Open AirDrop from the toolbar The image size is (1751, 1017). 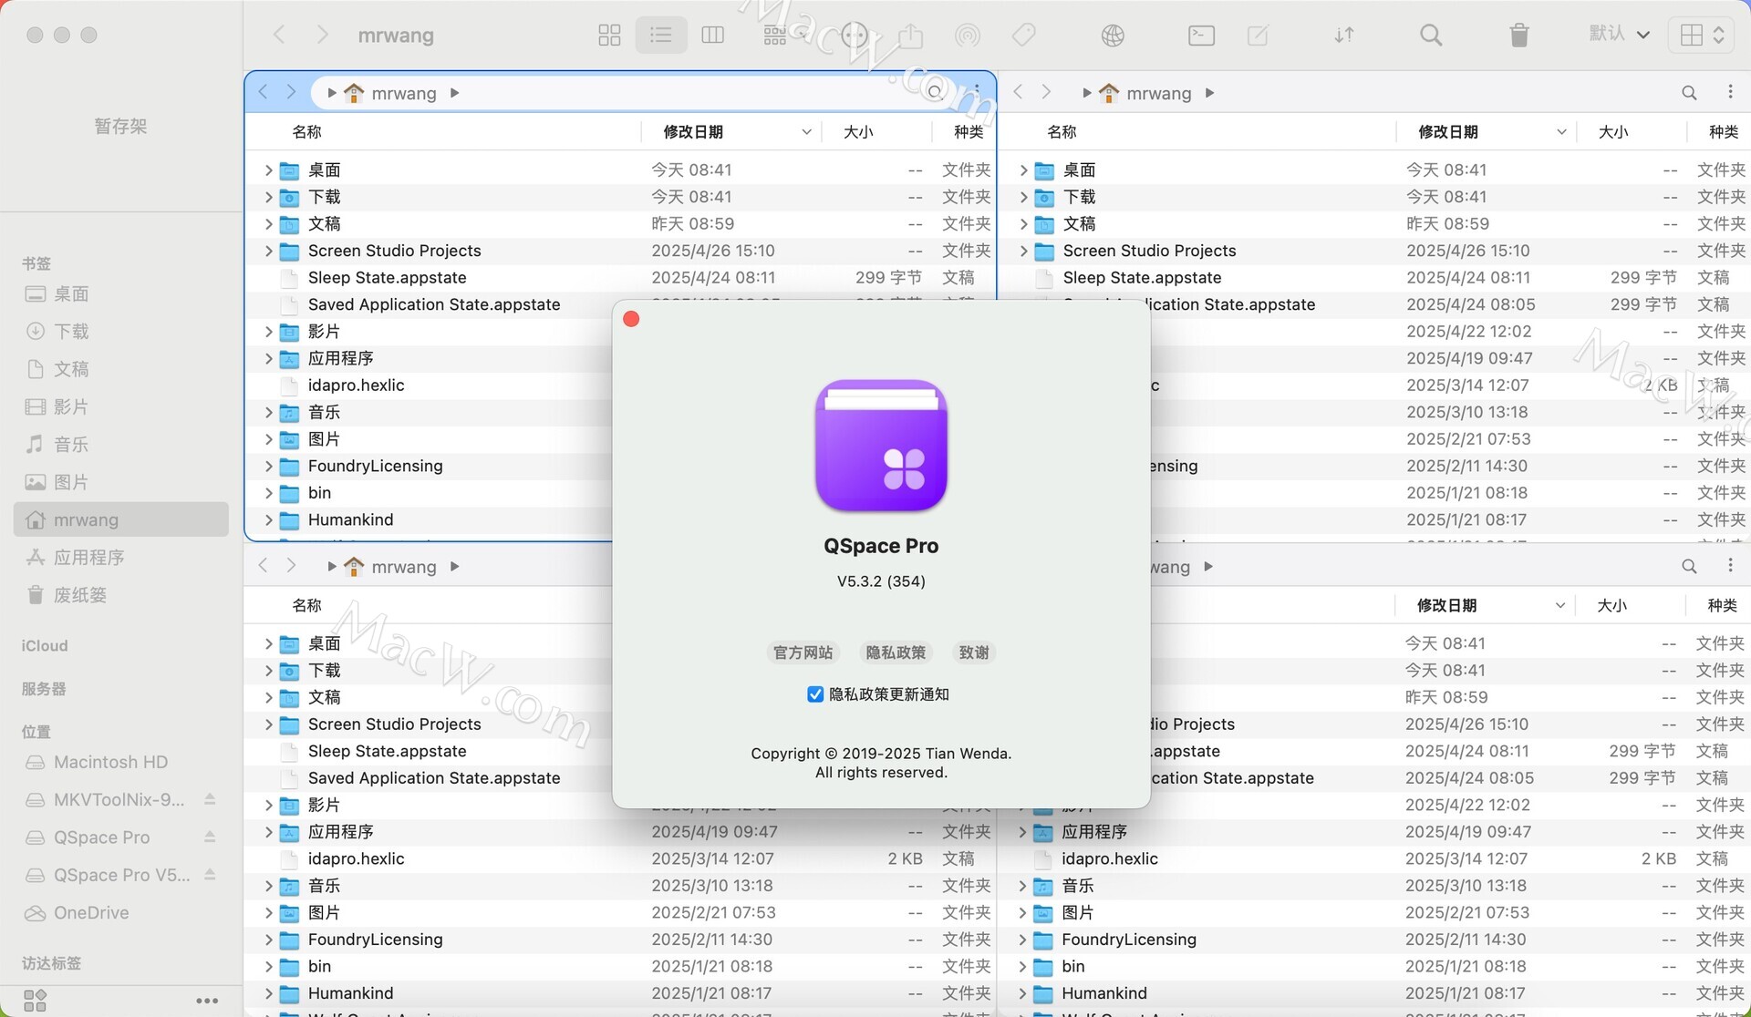pos(967,36)
